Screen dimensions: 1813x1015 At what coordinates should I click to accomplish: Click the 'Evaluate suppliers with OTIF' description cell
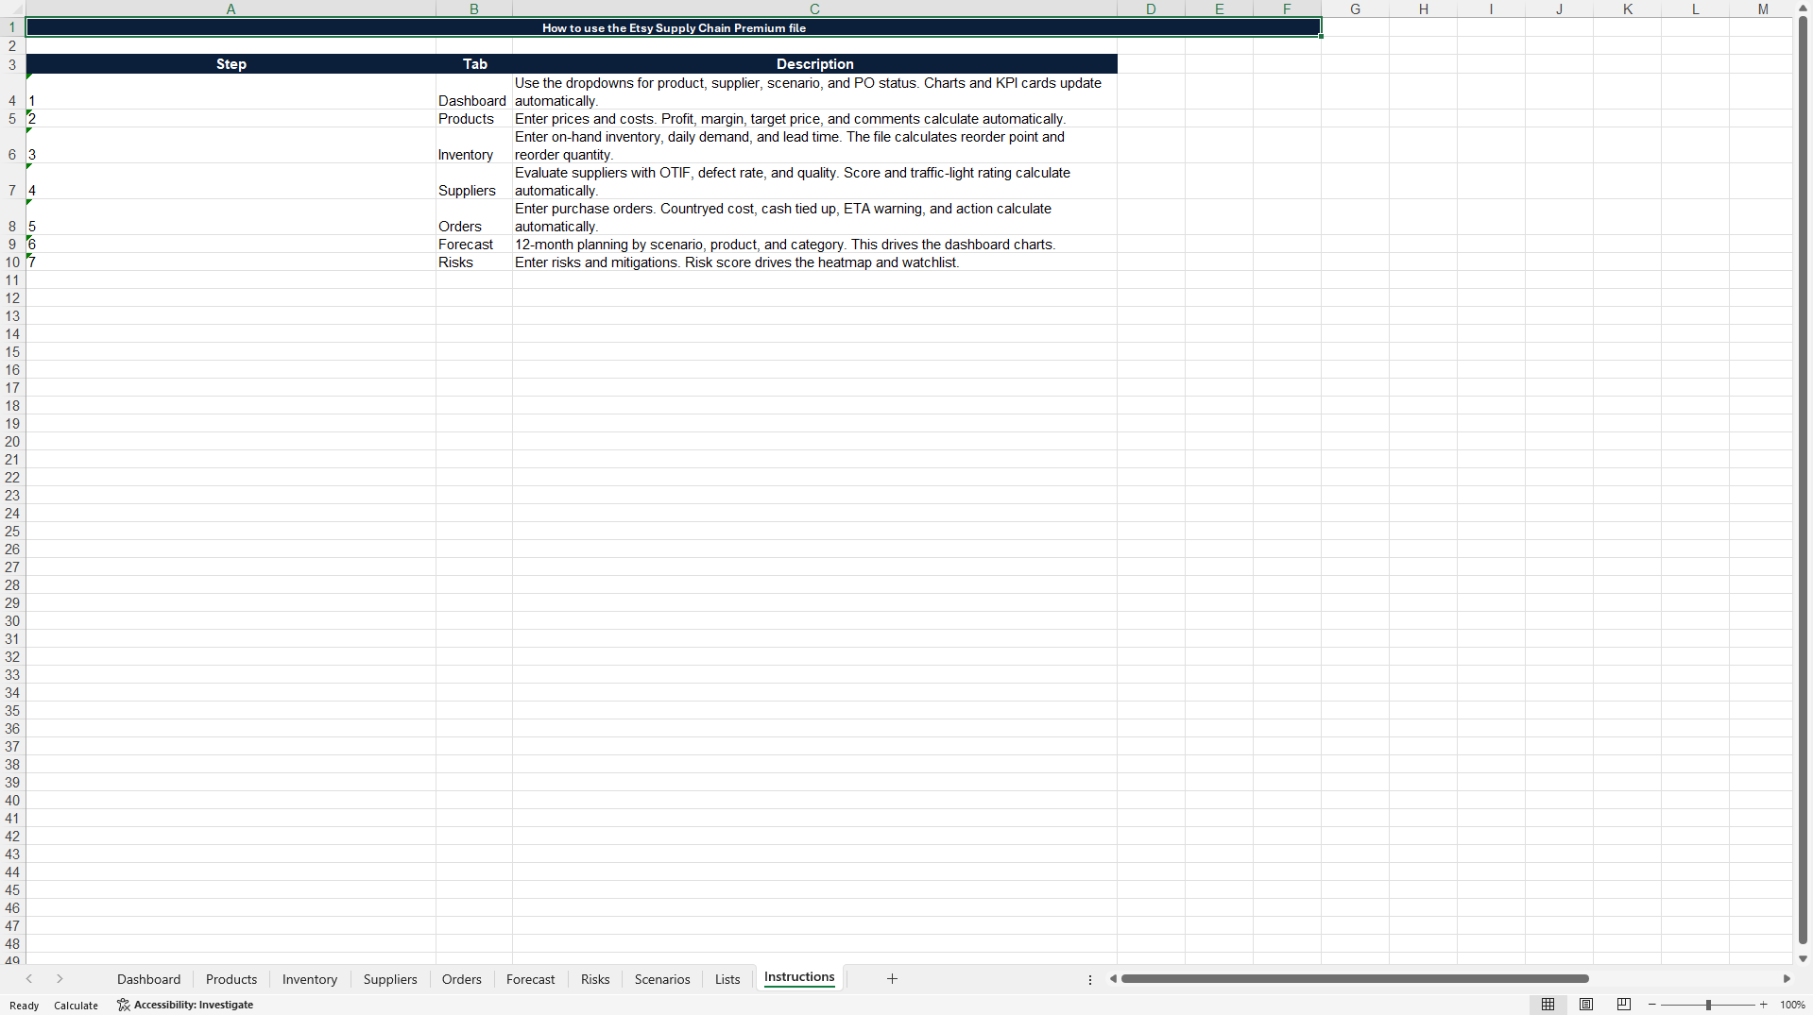pos(814,181)
